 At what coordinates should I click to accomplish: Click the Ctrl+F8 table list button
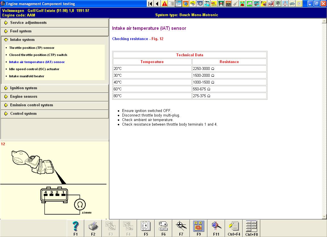pos(251,228)
